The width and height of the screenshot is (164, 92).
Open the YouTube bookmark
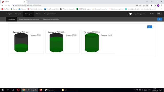point(5,9)
